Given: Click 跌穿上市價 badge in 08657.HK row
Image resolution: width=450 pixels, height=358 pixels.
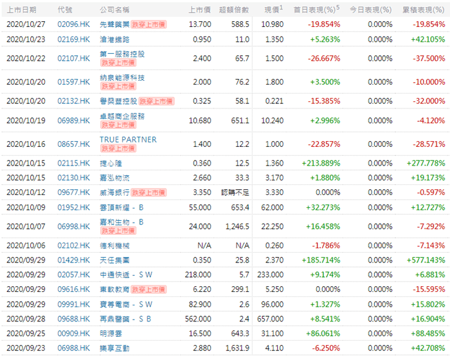Looking at the screenshot, I should point(118,148).
